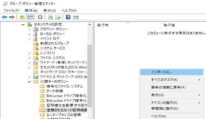Select エンタープライズの信頼 folder

click(64, 115)
